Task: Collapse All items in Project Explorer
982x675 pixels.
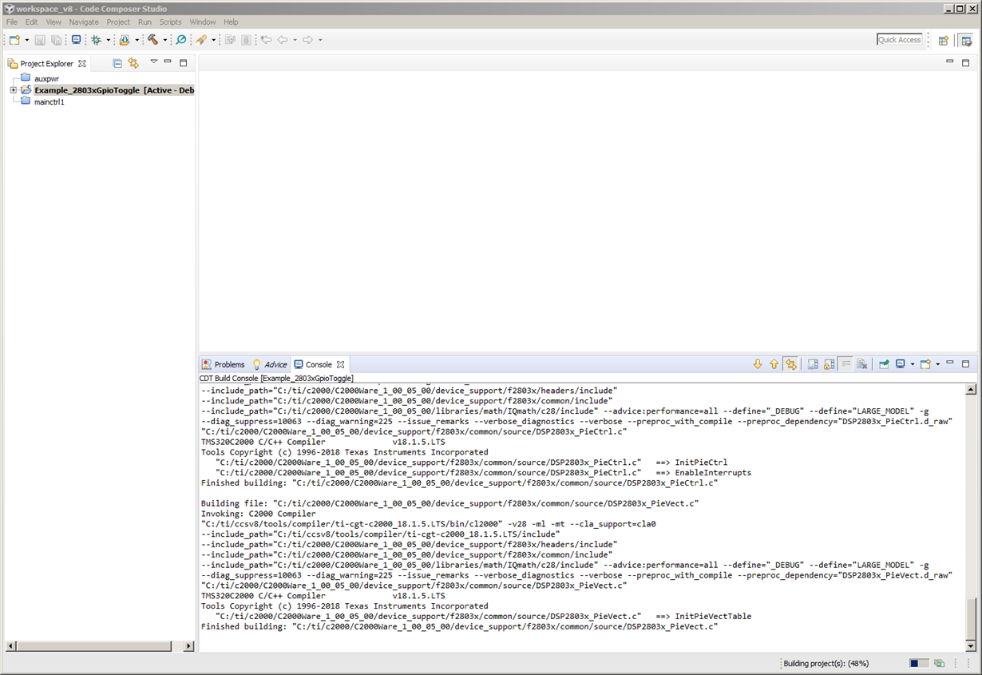Action: pos(117,63)
